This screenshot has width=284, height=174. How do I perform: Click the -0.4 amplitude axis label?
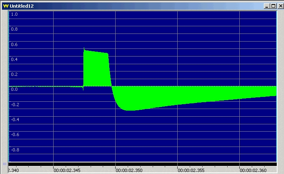[x=15, y=119]
